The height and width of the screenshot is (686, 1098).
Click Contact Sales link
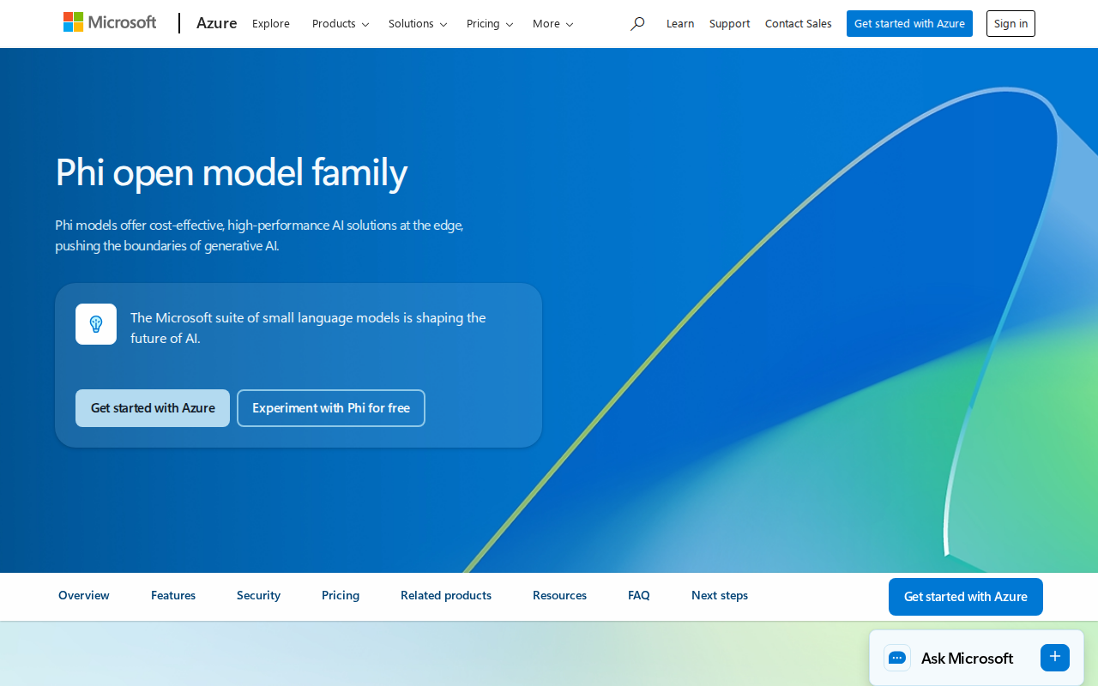point(798,24)
